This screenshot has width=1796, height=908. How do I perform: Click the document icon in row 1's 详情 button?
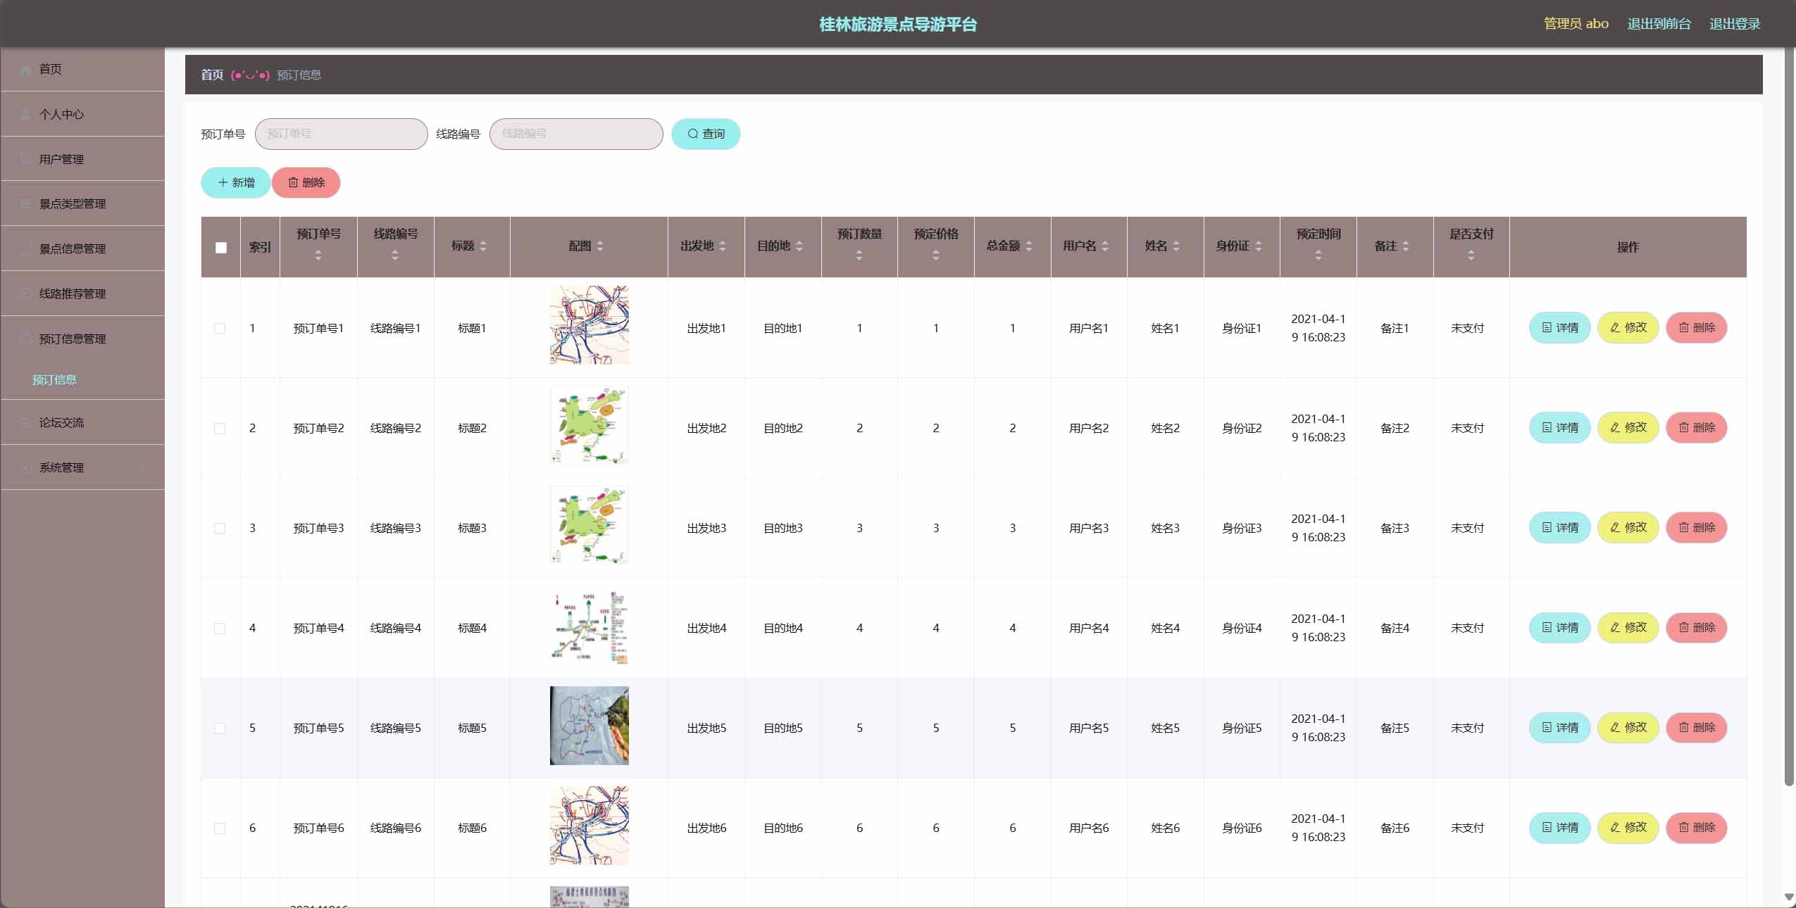(x=1547, y=328)
